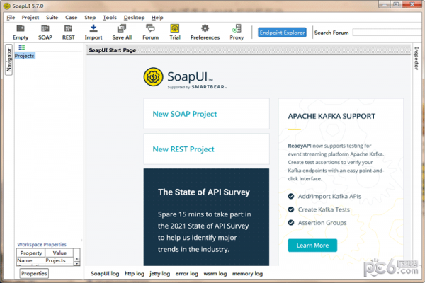This screenshot has width=425, height=283.
Task: Import a project with the Import icon
Action: point(93,33)
